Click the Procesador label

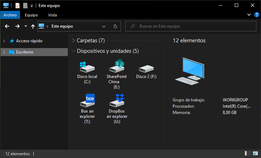tap(183, 106)
